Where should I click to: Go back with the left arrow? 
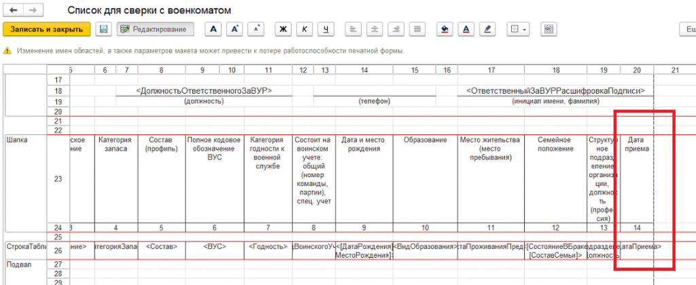tap(14, 9)
